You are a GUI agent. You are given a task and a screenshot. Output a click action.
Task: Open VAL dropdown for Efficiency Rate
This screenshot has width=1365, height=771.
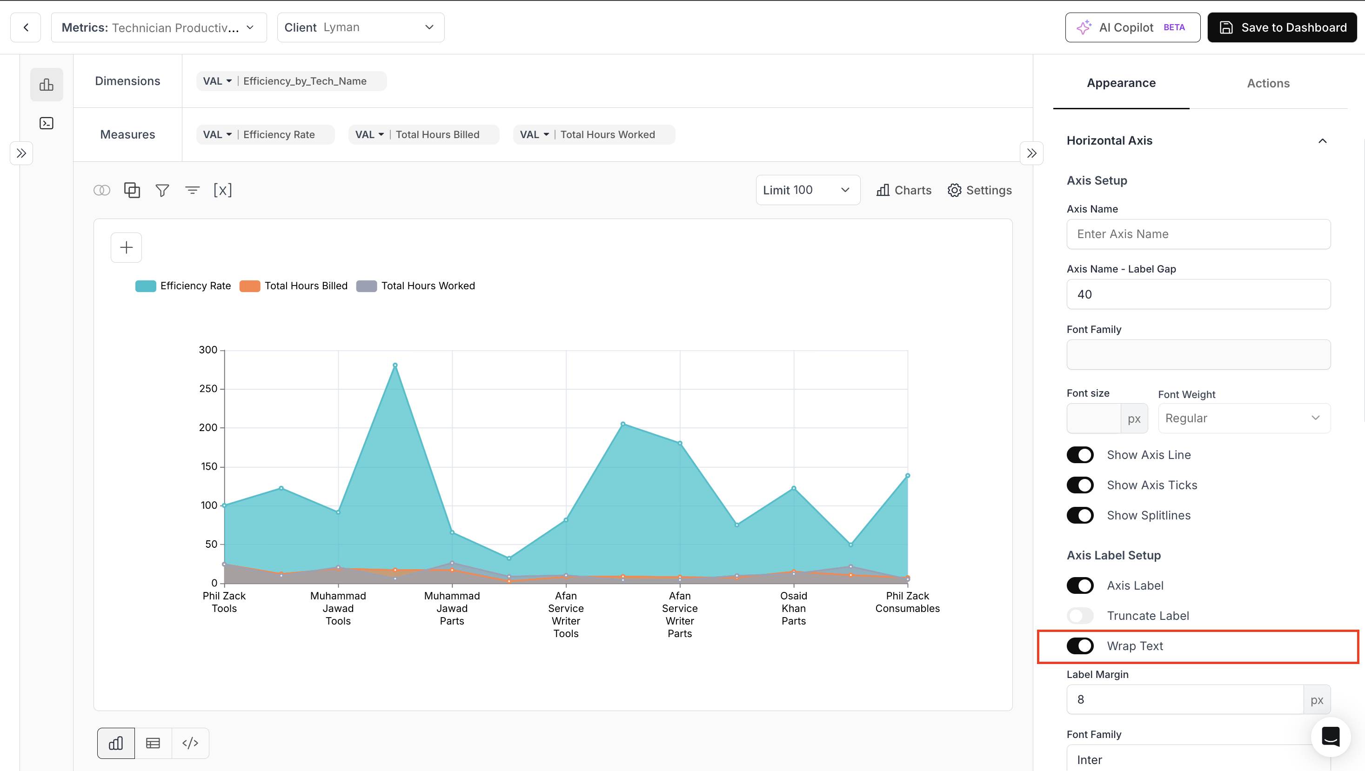pos(217,134)
